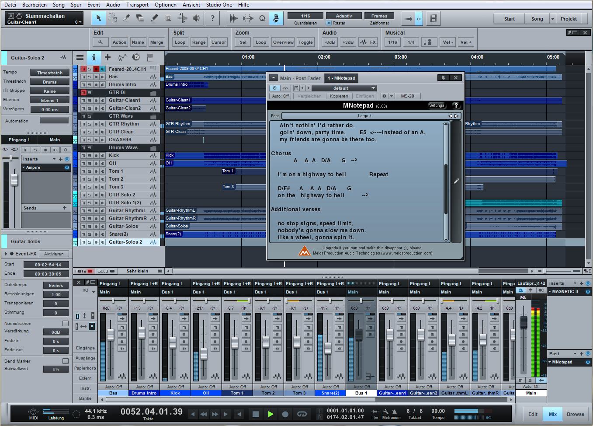Click the Overview zoom button
The image size is (593, 426).
[x=283, y=42]
